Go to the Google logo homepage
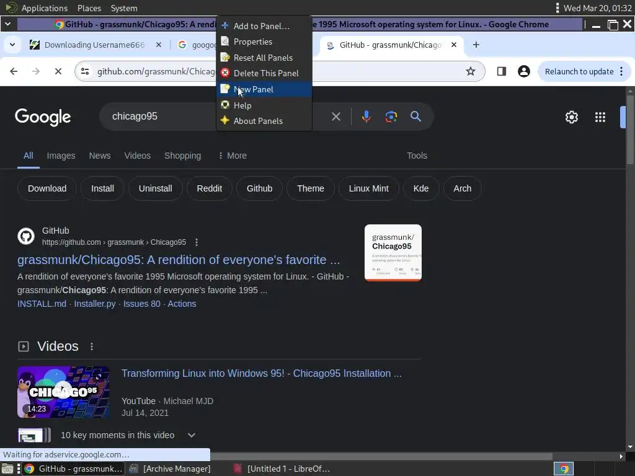635x476 pixels. tap(43, 117)
